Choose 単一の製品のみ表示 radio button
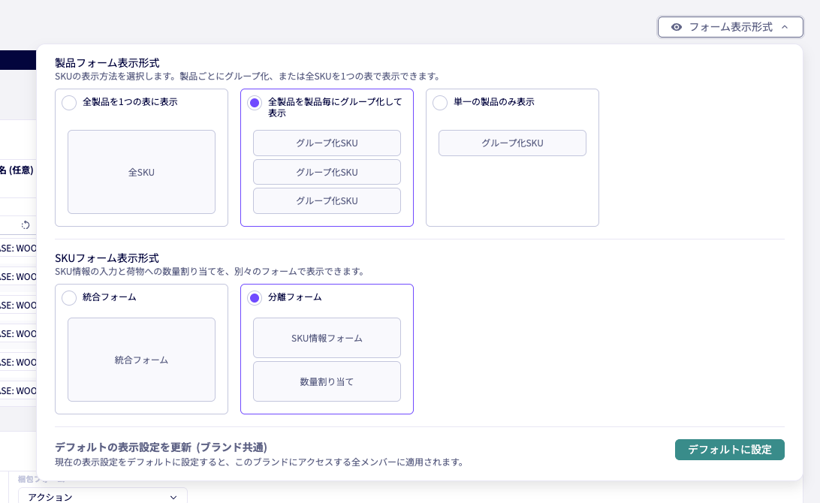820x503 pixels. [440, 103]
